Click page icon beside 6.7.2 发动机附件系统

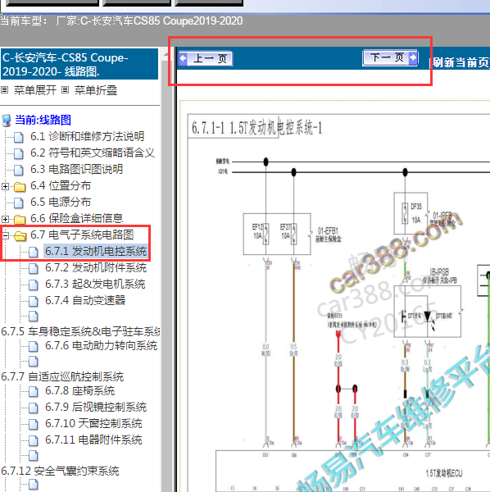pos(34,268)
